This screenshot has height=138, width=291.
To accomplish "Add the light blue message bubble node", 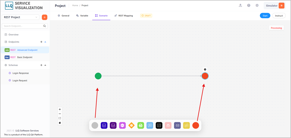I will [150, 126].
